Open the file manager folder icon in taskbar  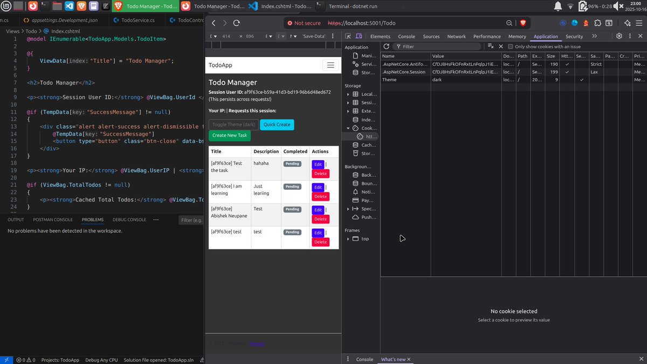click(x=57, y=6)
